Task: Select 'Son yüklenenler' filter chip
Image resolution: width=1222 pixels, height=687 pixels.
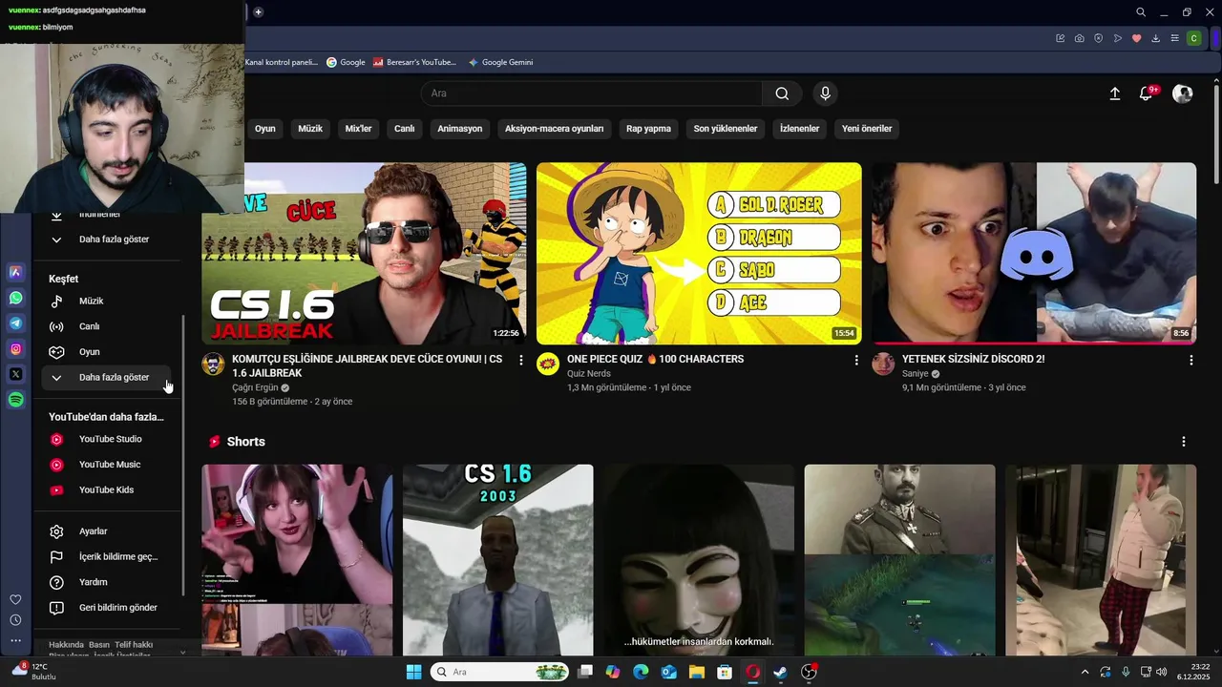Action: pos(726,129)
